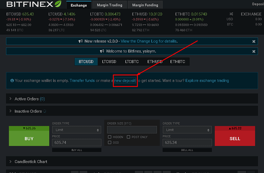Click the megaphone icon in release banner
The height and width of the screenshot is (173, 264).
tap(81, 41)
